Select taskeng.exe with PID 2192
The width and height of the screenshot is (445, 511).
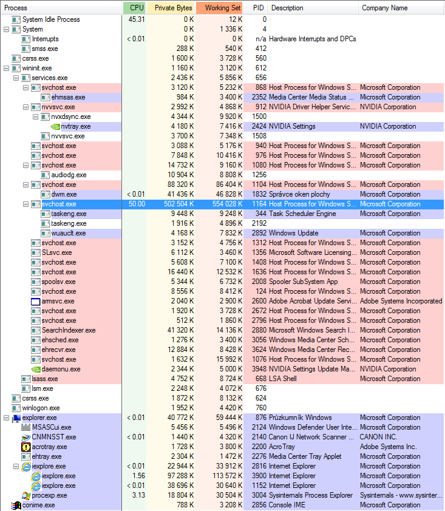point(222,223)
